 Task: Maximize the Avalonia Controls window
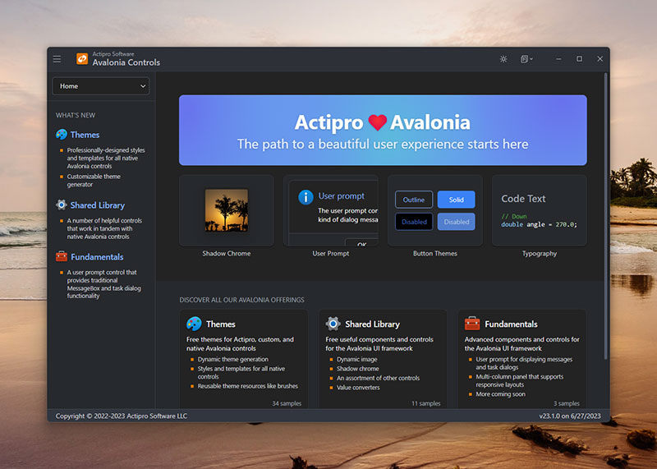579,59
